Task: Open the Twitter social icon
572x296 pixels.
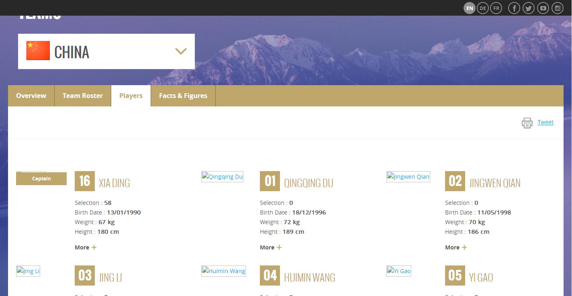Action: coord(529,8)
